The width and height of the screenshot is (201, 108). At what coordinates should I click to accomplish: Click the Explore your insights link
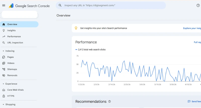[192, 28]
